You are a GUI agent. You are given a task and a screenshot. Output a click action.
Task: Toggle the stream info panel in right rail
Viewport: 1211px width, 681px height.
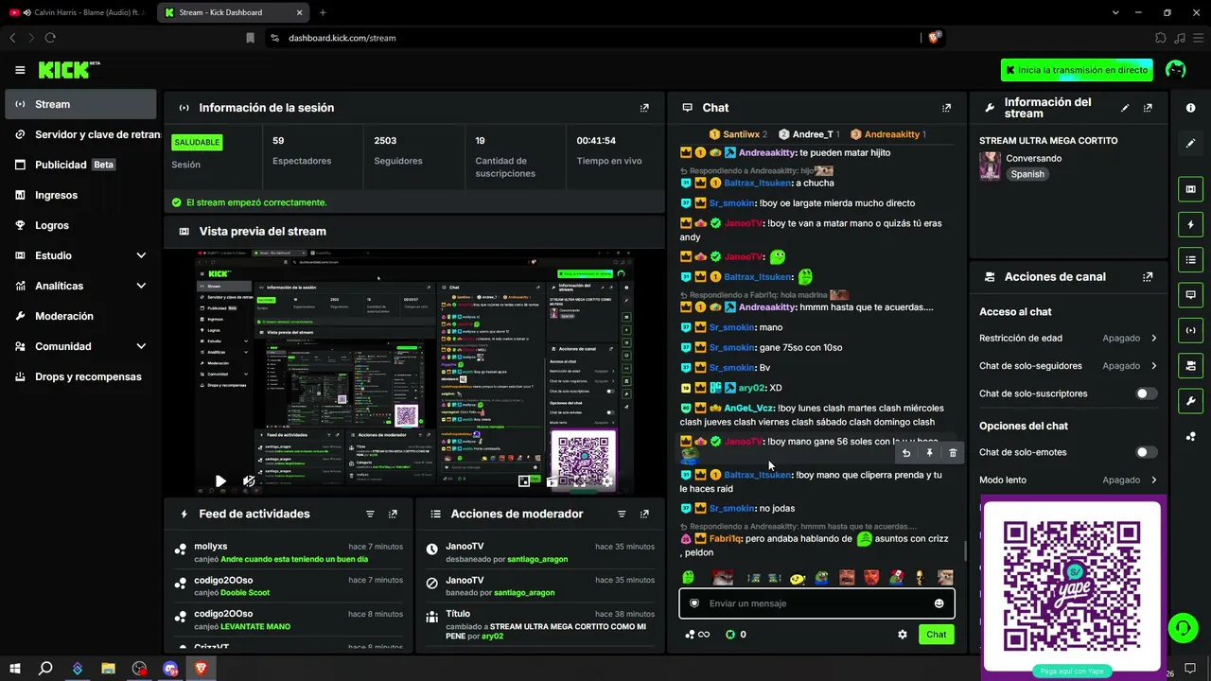[1190, 401]
